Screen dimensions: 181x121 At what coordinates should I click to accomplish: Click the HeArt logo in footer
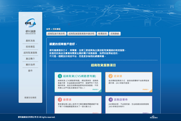tap(154, 117)
